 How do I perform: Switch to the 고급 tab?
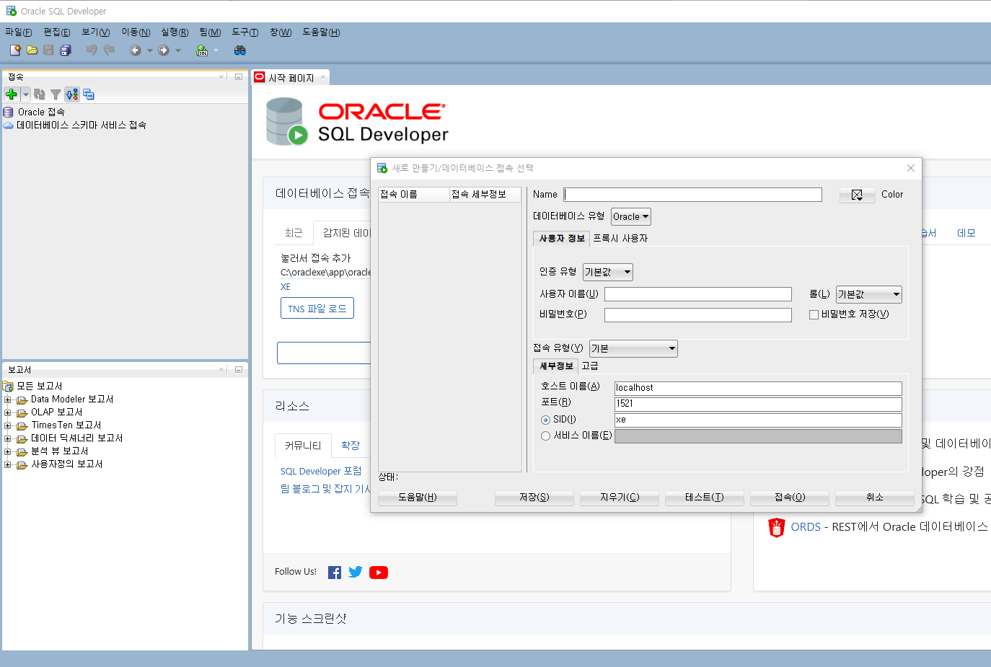[x=590, y=366]
